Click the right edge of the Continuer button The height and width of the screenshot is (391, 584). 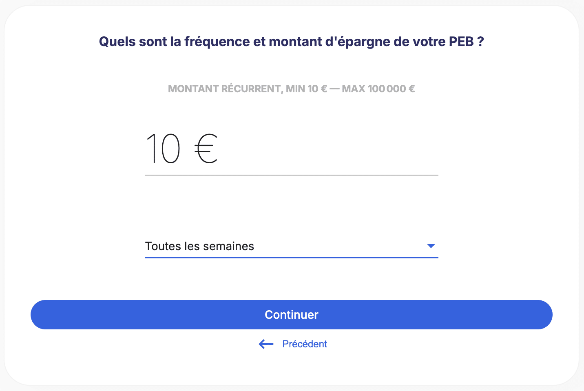(x=542, y=315)
